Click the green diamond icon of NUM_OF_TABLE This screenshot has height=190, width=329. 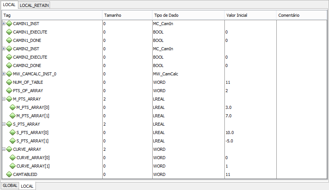9,82
